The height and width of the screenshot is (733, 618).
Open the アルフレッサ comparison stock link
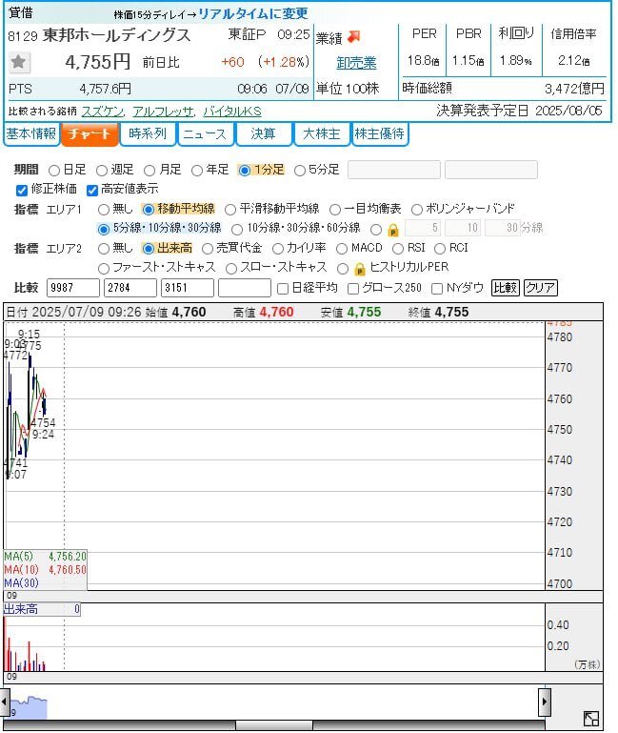click(163, 112)
